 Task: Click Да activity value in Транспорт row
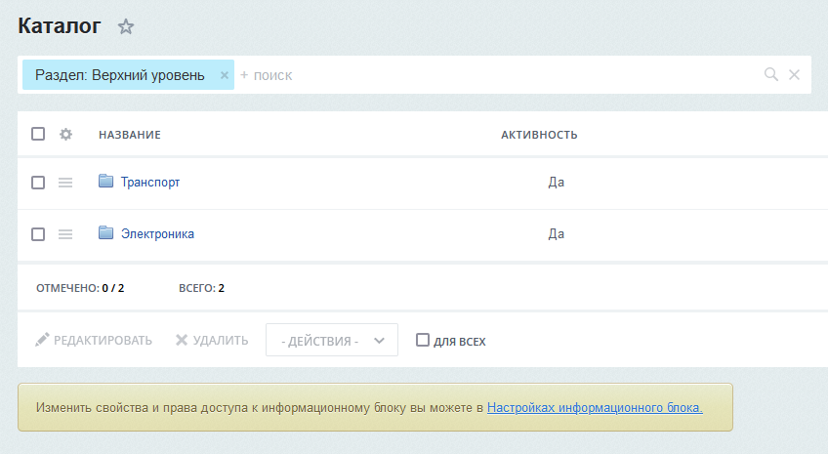coord(556,183)
